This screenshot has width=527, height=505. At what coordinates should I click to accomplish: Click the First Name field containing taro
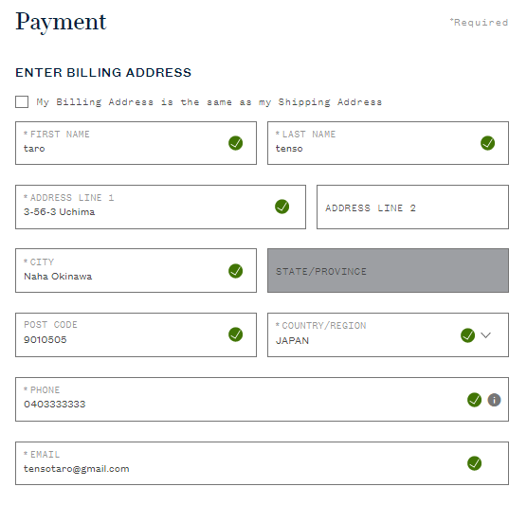click(x=136, y=143)
